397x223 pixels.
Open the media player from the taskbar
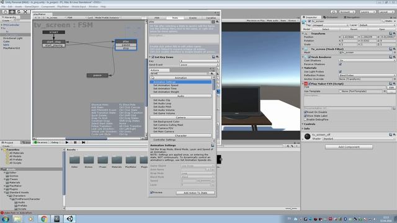click(30, 219)
